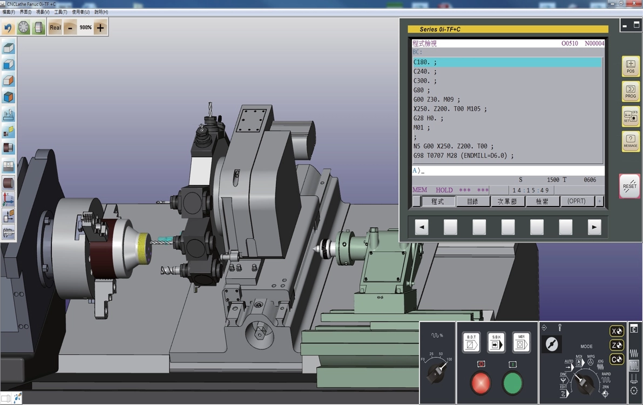The height and width of the screenshot is (405, 643).
Task: Click the dark red workpiece icon
Action: coord(8,148)
